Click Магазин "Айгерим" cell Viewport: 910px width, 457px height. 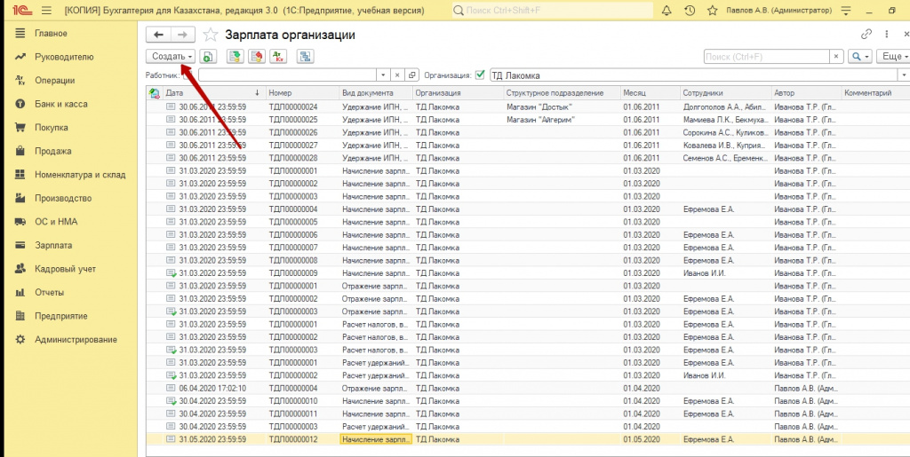coord(539,119)
